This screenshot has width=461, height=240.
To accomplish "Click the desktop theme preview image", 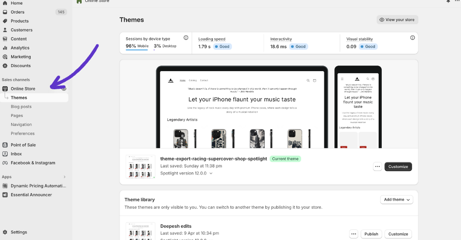I will pyautogui.click(x=242, y=107).
